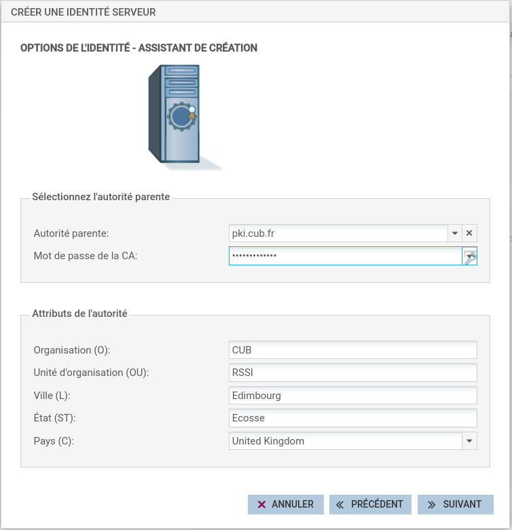The image size is (512, 530).
Task: Click the United Kingdom country text box
Action: pyautogui.click(x=345, y=441)
